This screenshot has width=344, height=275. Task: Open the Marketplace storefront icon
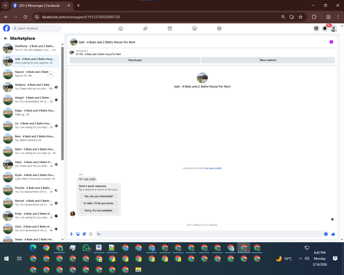click(195, 28)
